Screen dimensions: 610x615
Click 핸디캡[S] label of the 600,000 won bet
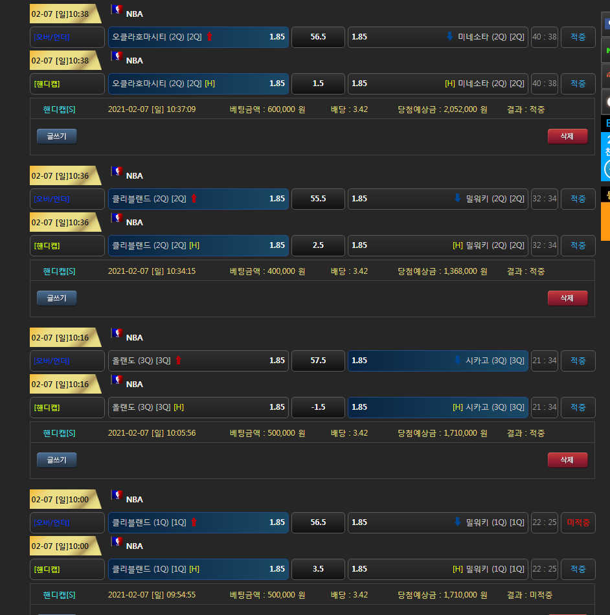coord(59,109)
